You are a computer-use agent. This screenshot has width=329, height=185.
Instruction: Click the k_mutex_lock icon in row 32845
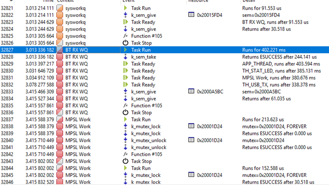pyautogui.click(x=125, y=175)
